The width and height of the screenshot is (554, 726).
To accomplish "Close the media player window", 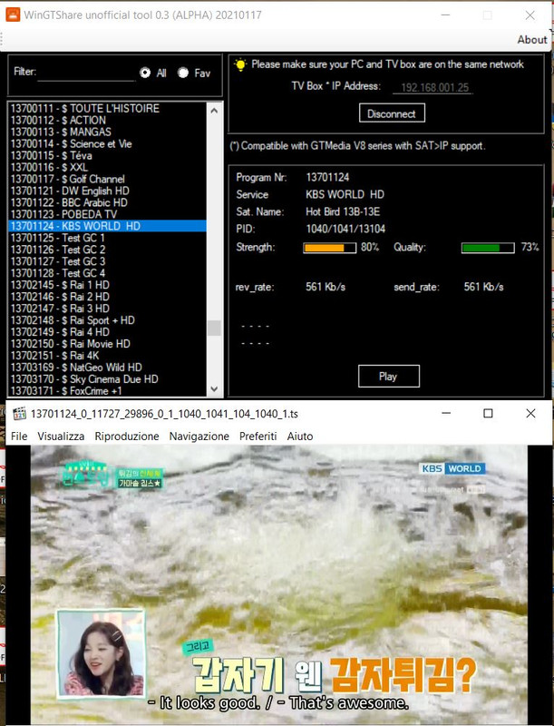I will pyautogui.click(x=530, y=414).
